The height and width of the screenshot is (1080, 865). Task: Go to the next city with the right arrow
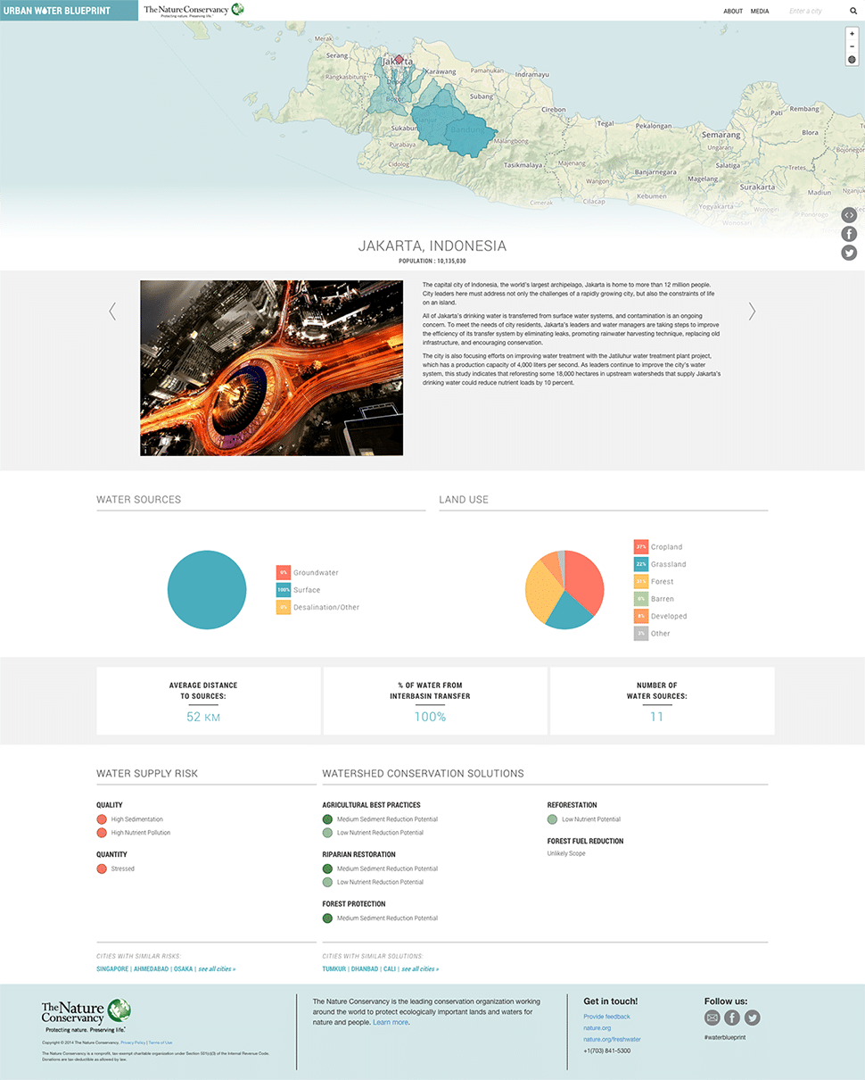coord(752,311)
